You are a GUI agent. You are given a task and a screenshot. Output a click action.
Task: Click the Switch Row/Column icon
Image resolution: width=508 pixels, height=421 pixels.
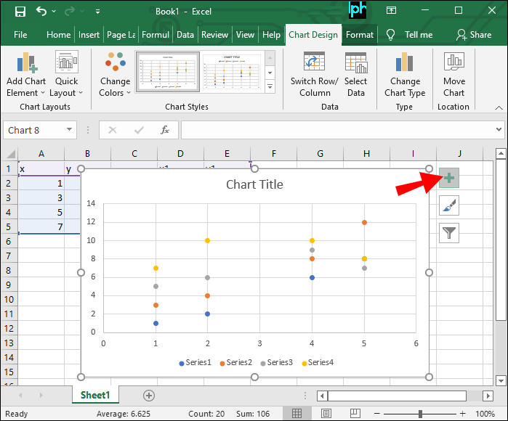coord(314,64)
